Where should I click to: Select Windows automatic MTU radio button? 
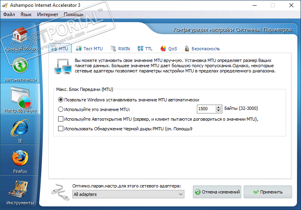(x=61, y=100)
